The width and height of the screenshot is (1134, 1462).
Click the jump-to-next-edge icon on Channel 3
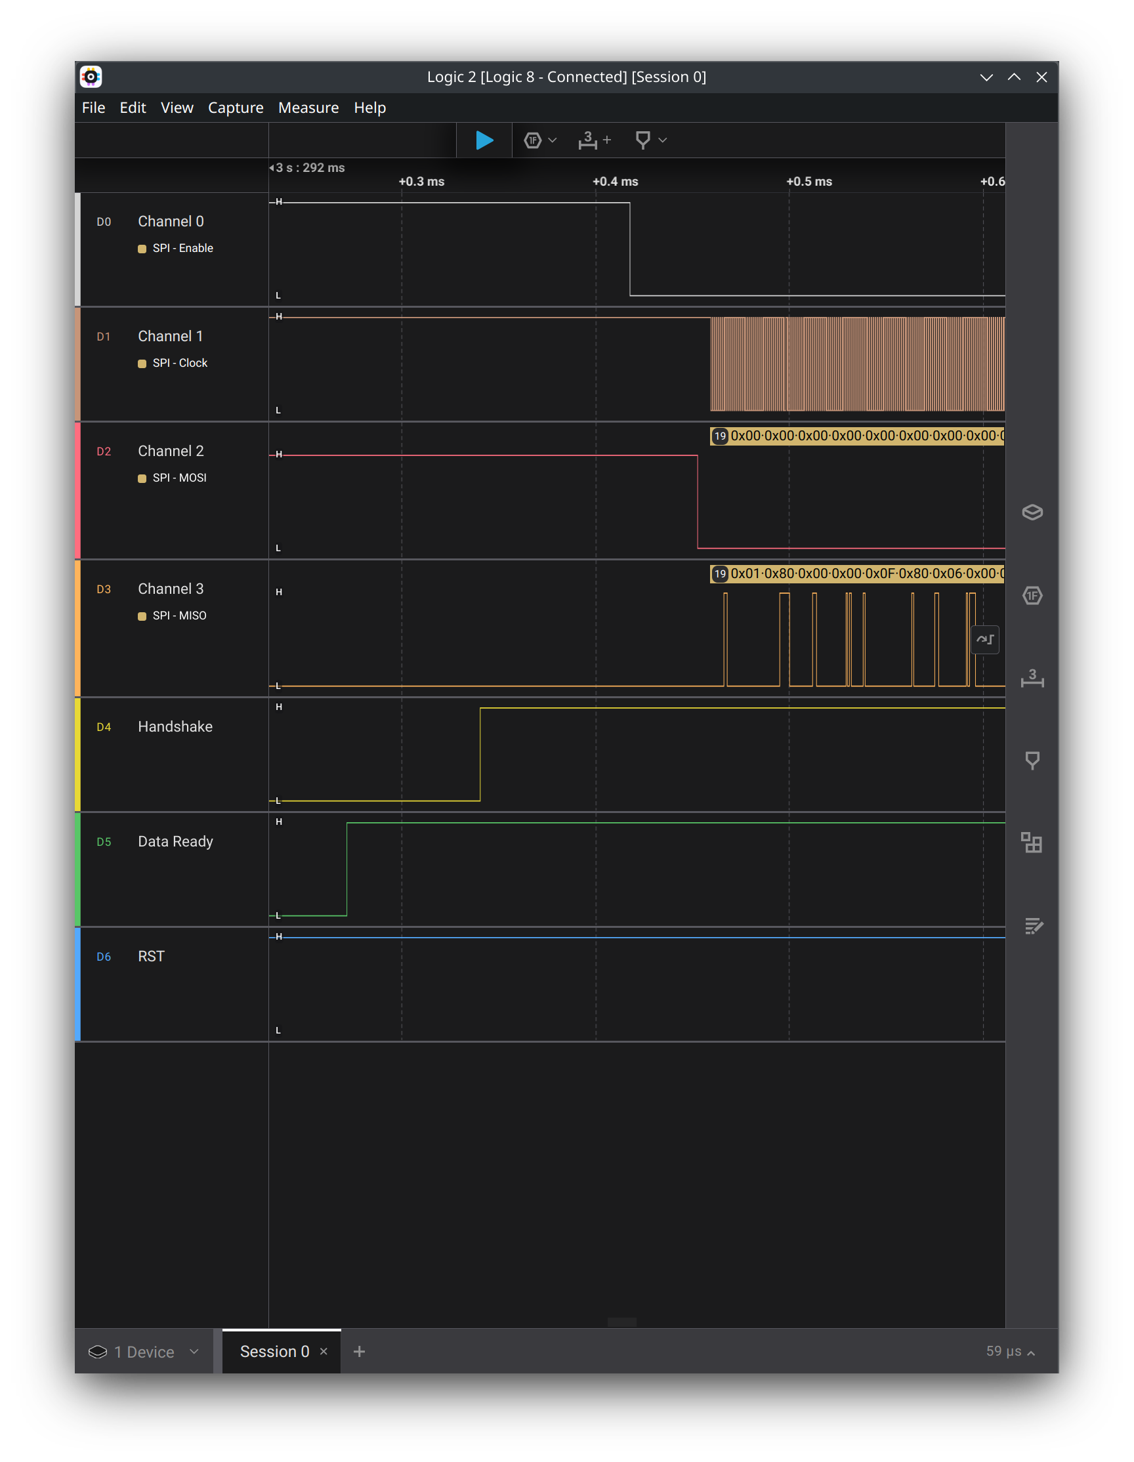tap(986, 639)
